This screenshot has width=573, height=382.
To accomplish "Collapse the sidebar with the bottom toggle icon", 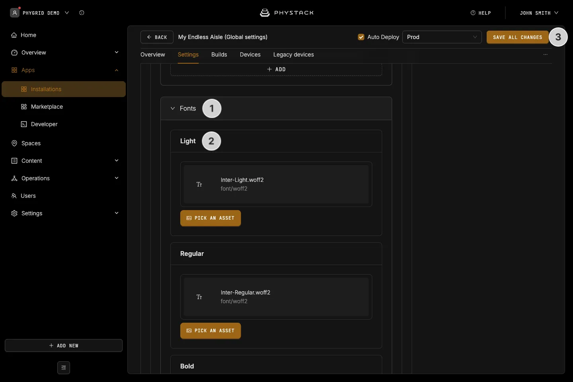I will point(64,368).
